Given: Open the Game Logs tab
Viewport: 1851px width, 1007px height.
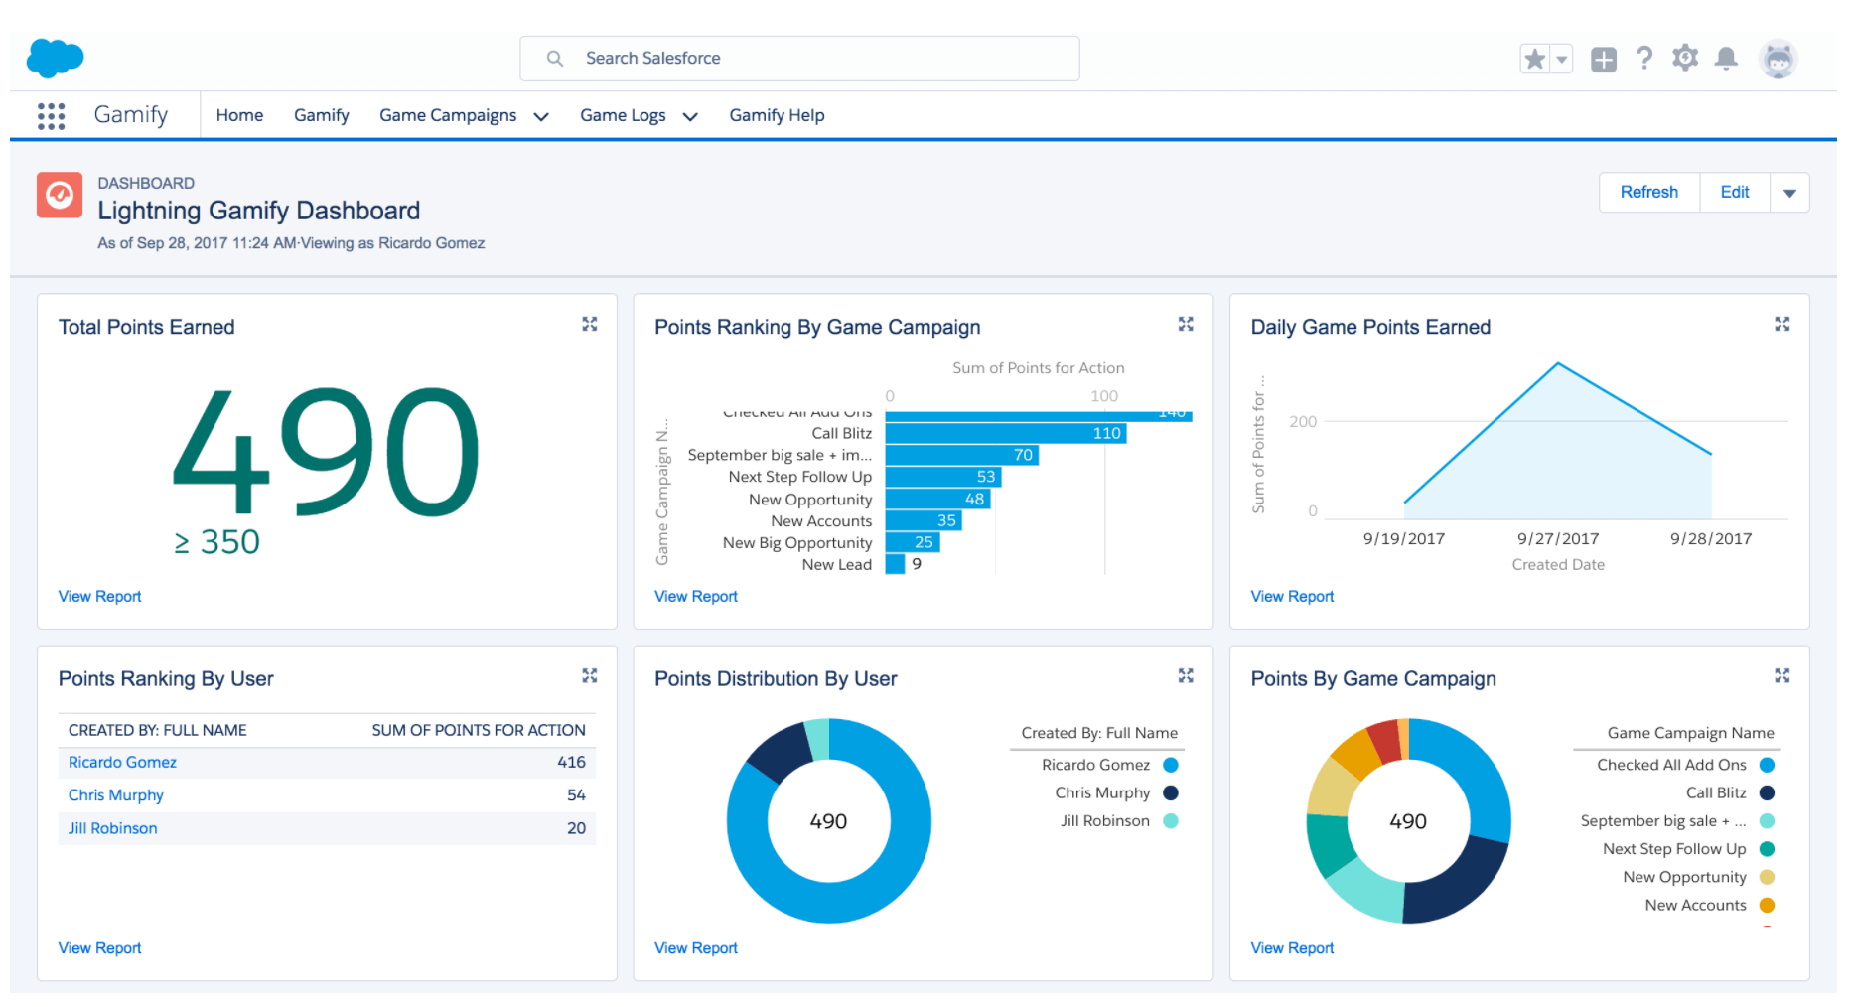Looking at the screenshot, I should [623, 115].
